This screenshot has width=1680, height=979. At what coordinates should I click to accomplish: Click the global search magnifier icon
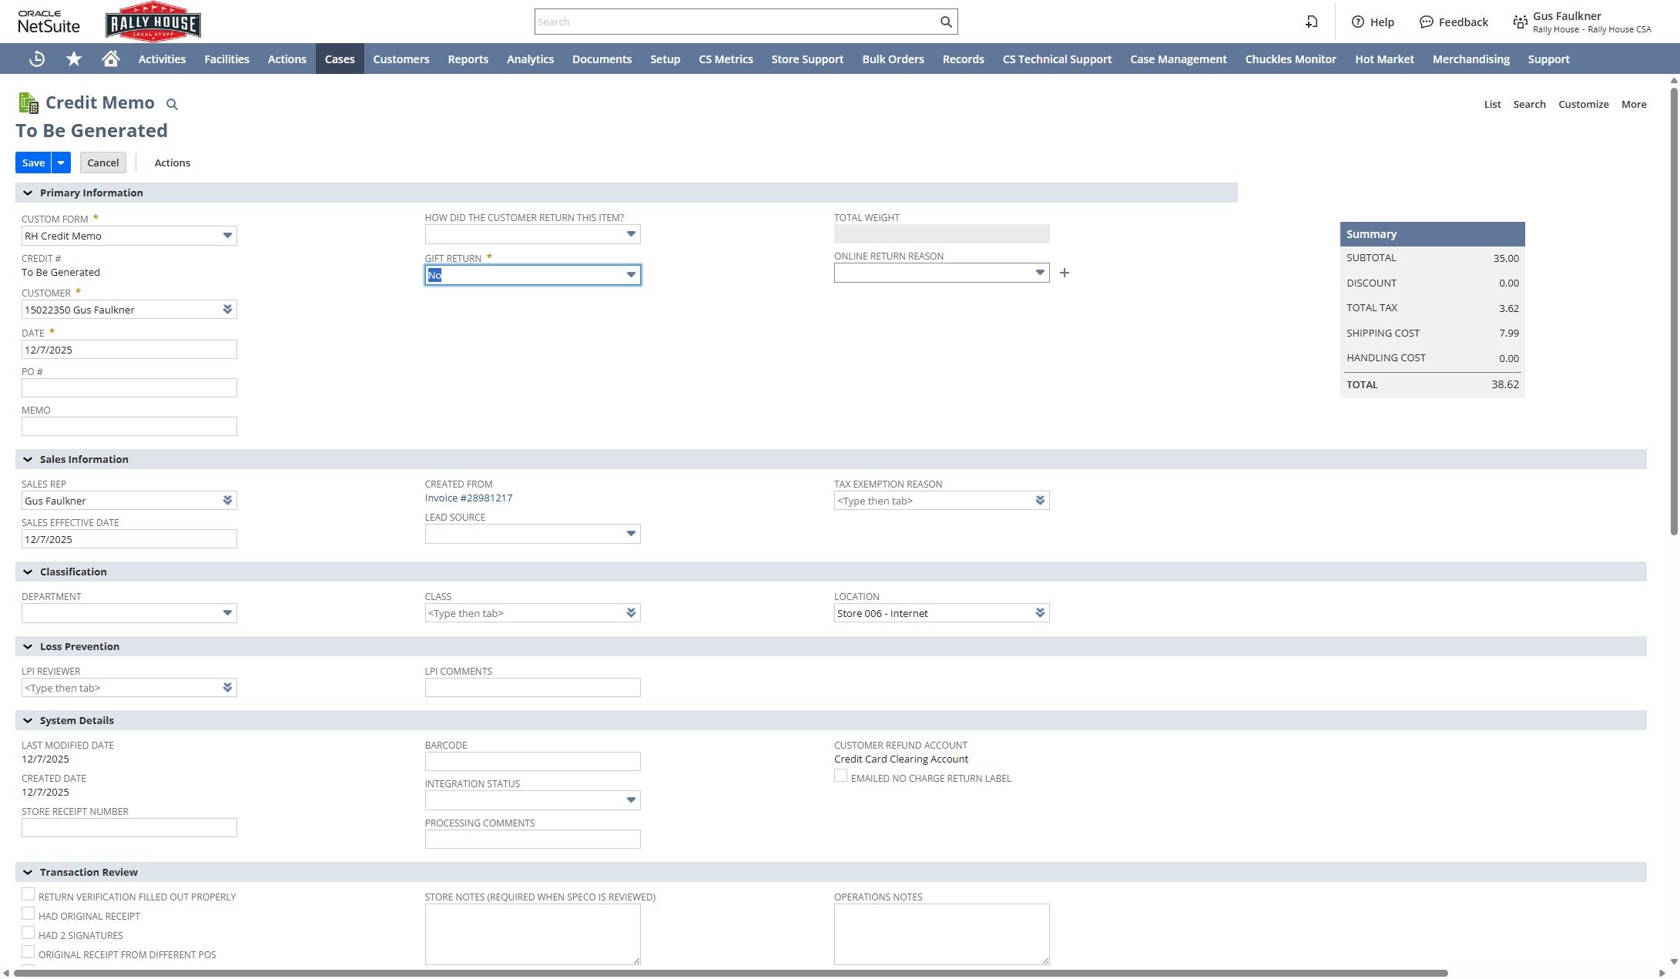[x=946, y=22]
